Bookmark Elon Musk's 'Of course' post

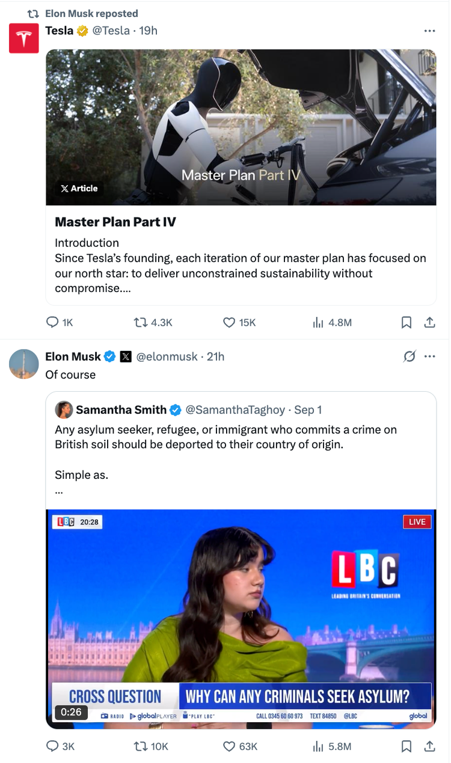[407, 746]
